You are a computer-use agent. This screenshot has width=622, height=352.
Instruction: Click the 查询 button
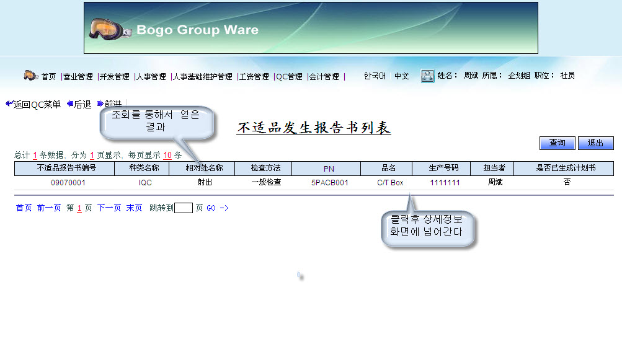point(558,143)
